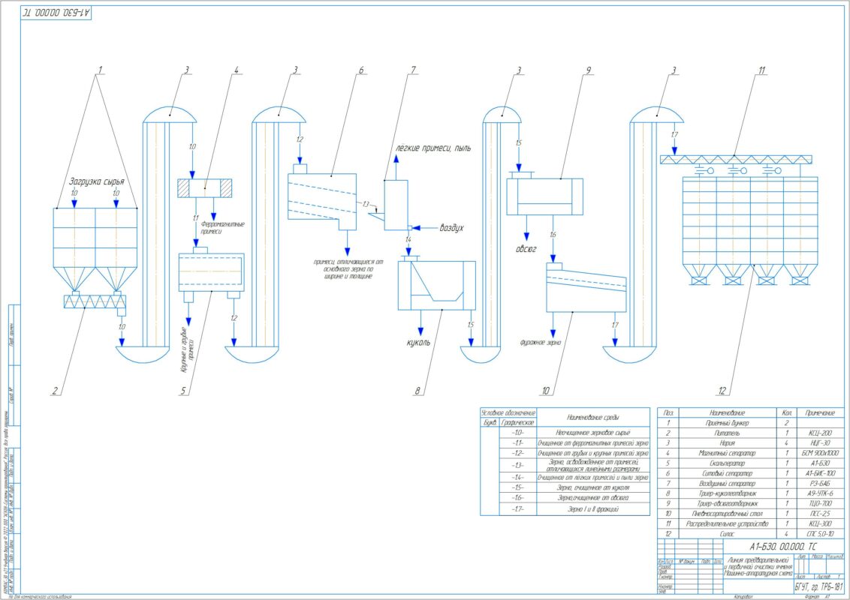Image resolution: width=850 pixels, height=600 pixels.
Task: Click the 'Триер-овсюгоотборник' table cell
Action: coord(727,503)
